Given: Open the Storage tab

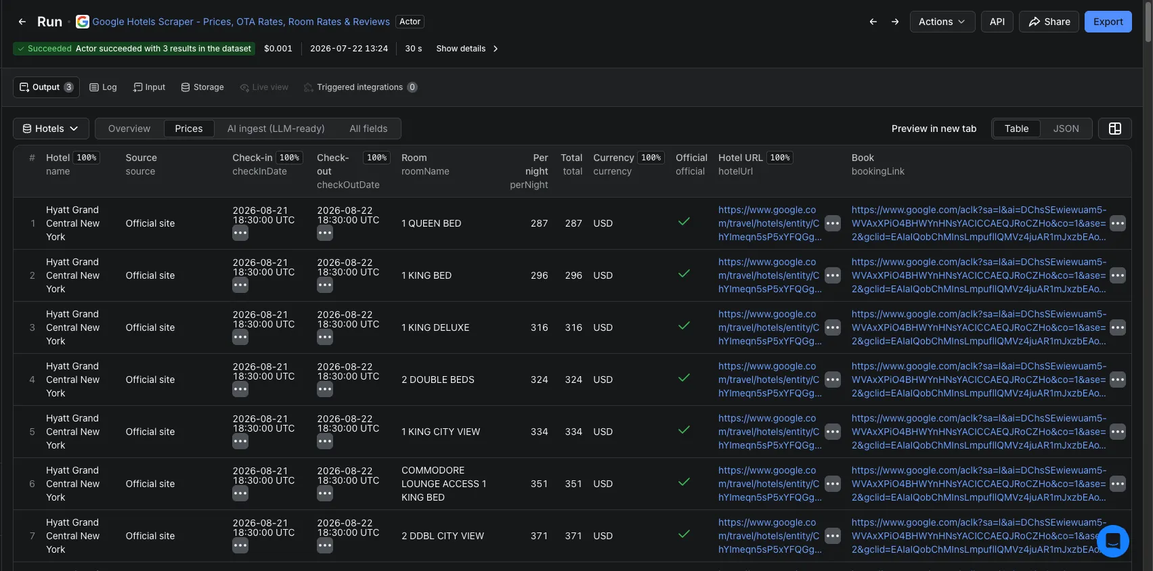Looking at the screenshot, I should [202, 87].
